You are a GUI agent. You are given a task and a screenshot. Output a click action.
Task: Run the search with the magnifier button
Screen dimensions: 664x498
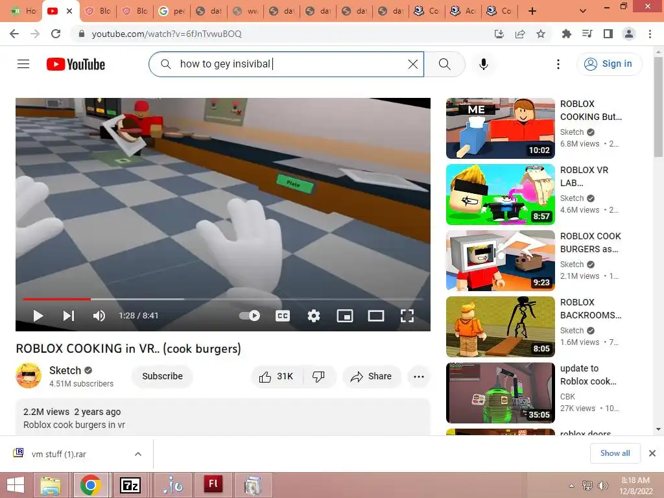[444, 64]
